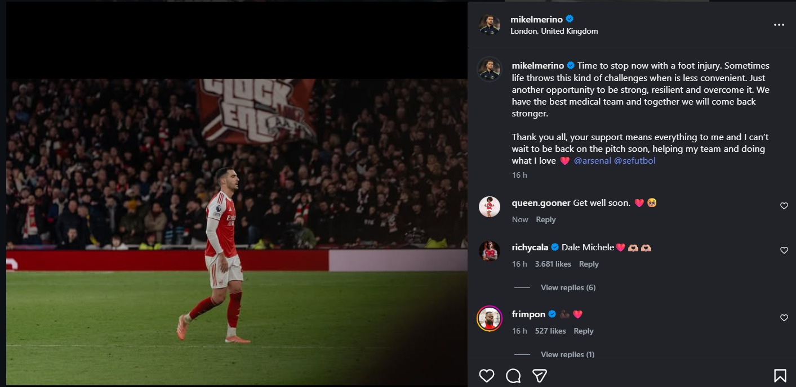Like the post with the heart icon

tap(486, 376)
